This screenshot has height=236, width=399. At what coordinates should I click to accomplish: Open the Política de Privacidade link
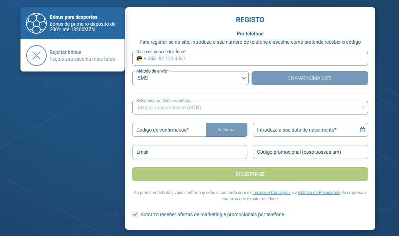coord(319,193)
